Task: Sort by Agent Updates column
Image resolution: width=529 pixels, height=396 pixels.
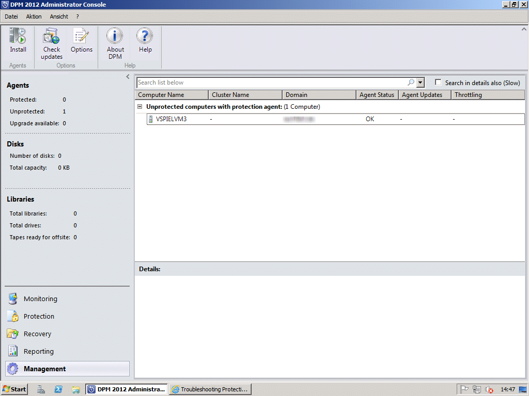Action: click(425, 95)
